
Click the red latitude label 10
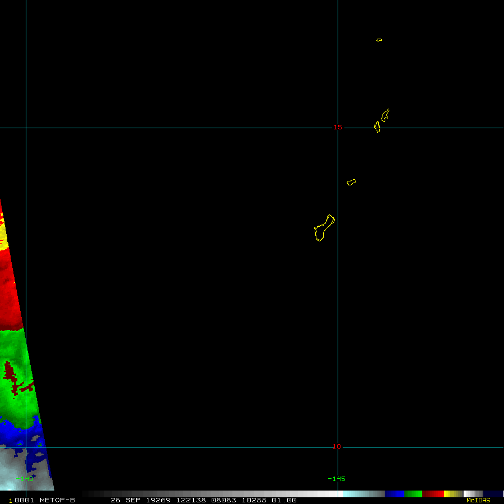pyautogui.click(x=337, y=446)
